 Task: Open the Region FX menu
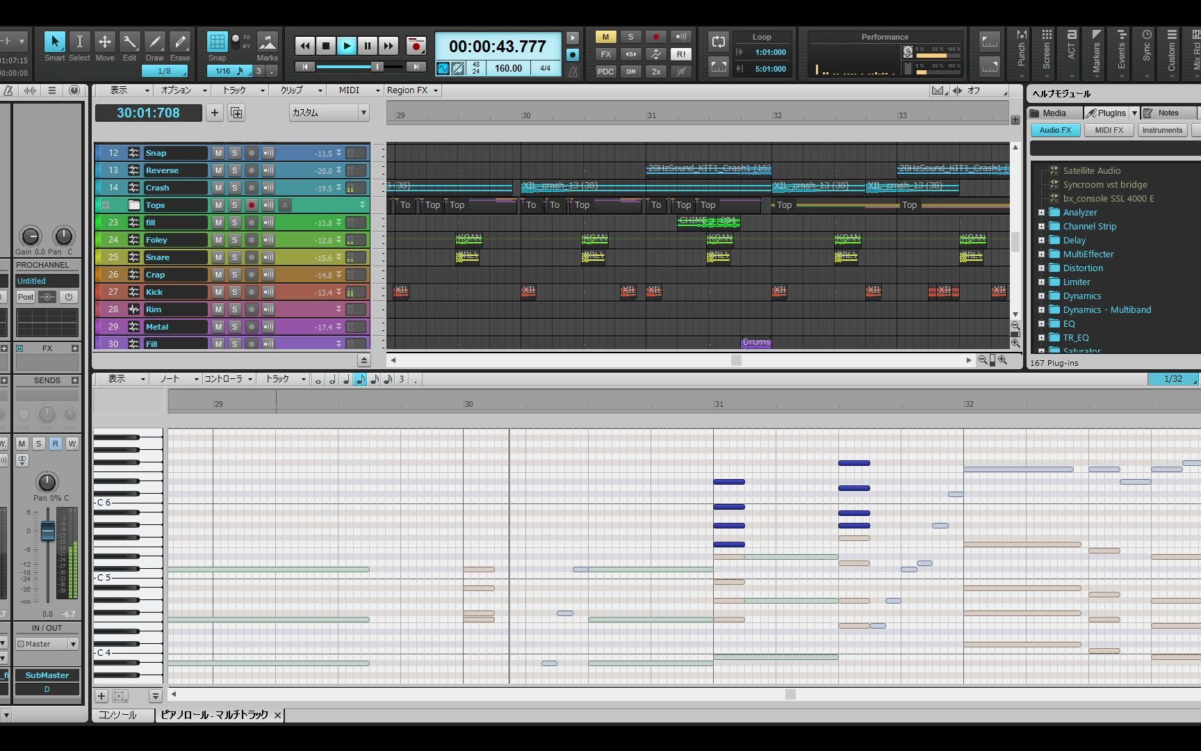(x=412, y=90)
